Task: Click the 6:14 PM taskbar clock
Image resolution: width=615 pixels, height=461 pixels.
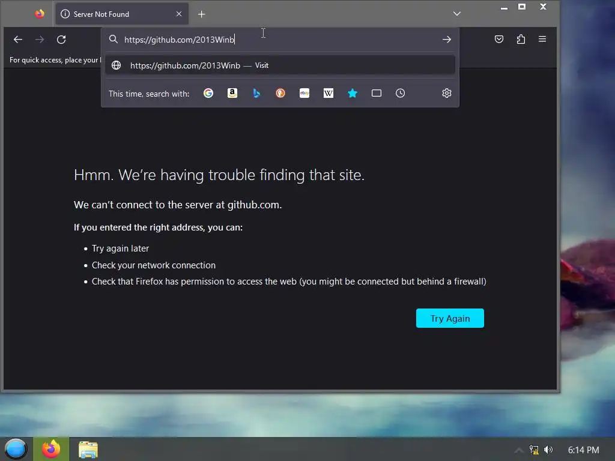Action: pyautogui.click(x=583, y=450)
